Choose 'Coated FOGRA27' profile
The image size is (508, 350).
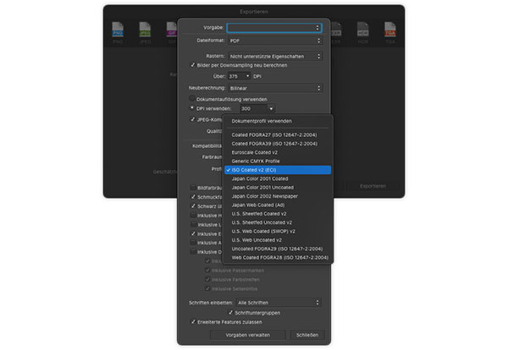[x=278, y=135]
